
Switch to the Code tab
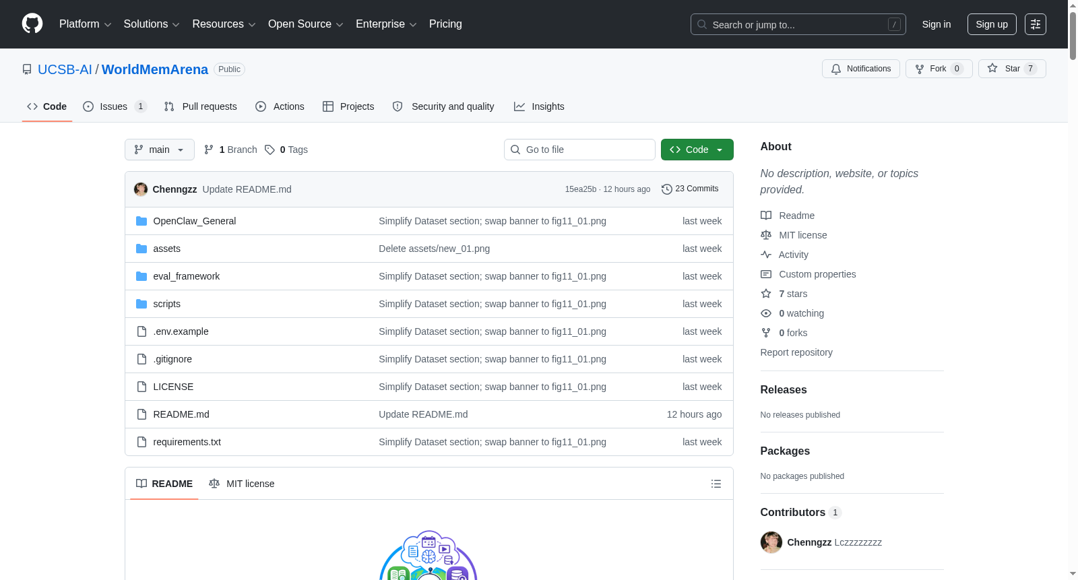(x=47, y=106)
